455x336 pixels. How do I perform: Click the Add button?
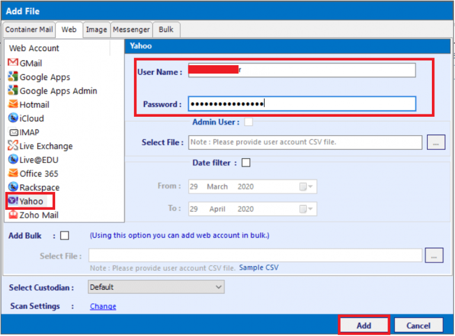(364, 325)
